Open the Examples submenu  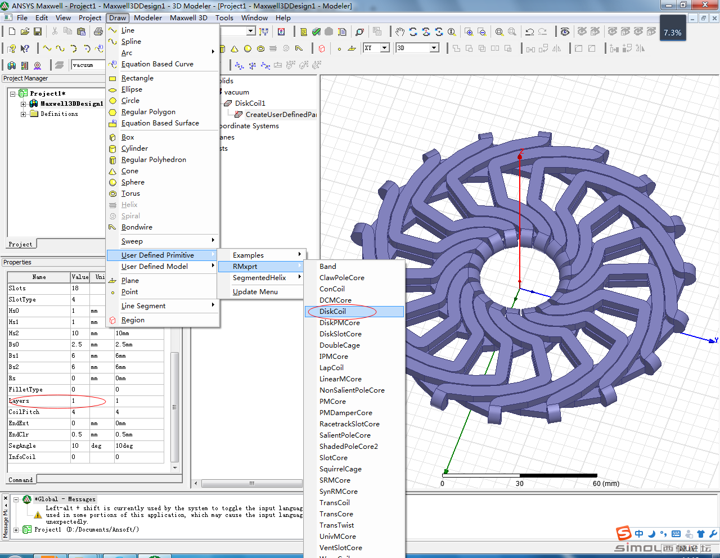[262, 255]
